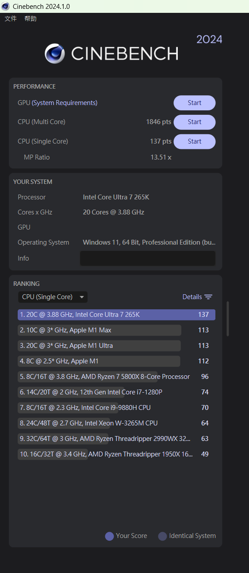Select ranking row Intel Core i7-1280P

116,392
